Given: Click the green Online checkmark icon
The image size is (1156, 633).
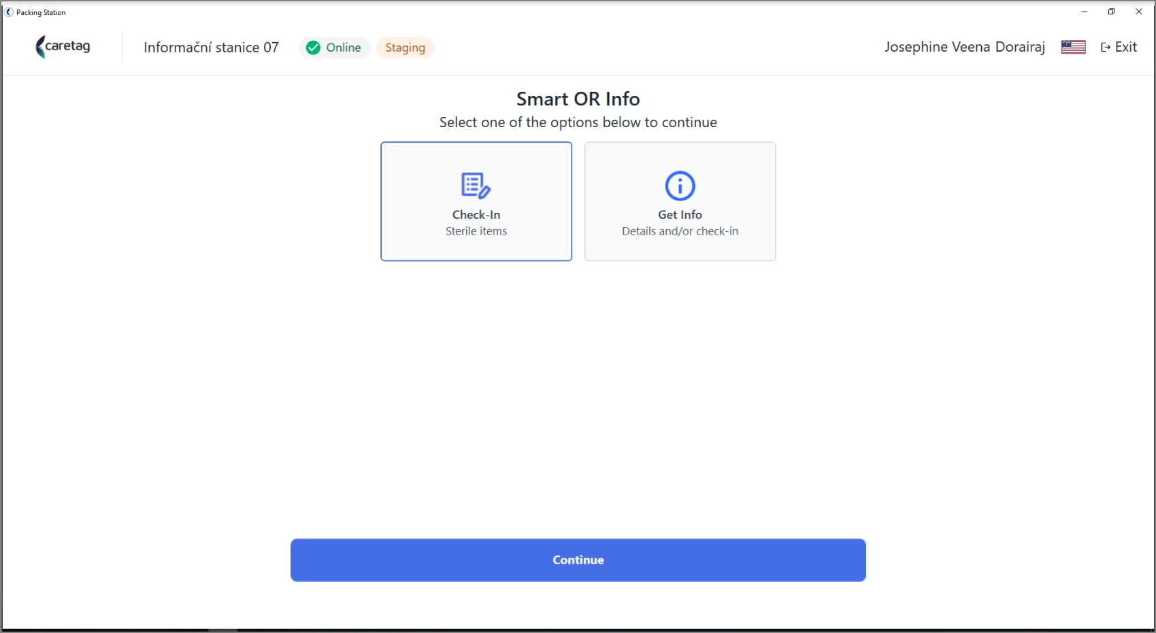Looking at the screenshot, I should (313, 48).
